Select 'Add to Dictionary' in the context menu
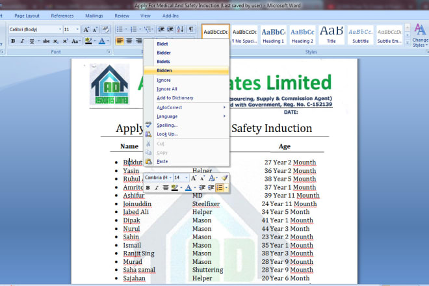Viewport: 429px width, 286px height. click(x=175, y=97)
